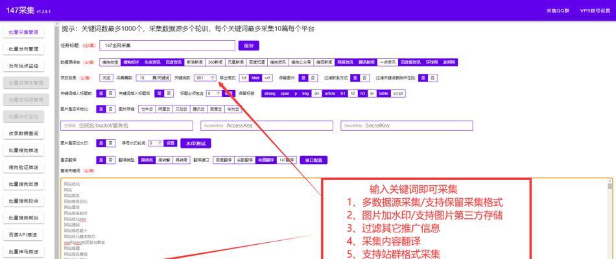Click the AccessKey input field
This screenshot has width=616, height=259.
[267, 126]
